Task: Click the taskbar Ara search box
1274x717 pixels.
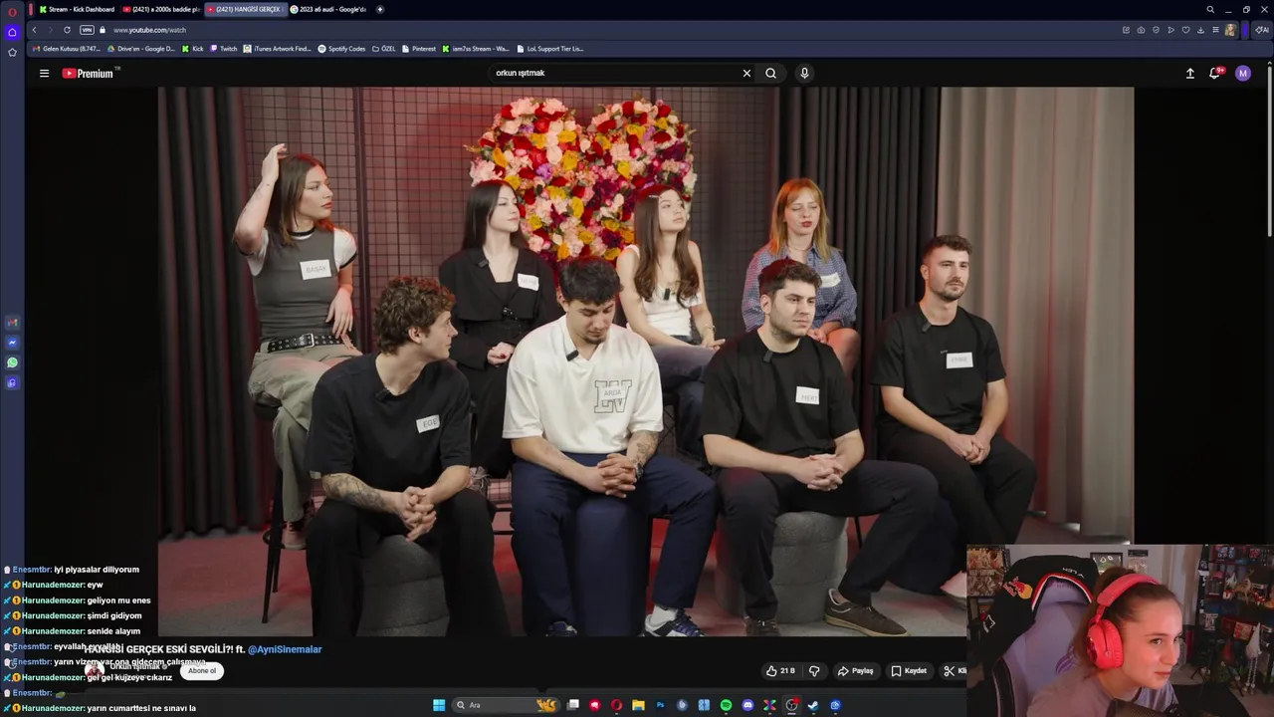Action: tap(506, 705)
